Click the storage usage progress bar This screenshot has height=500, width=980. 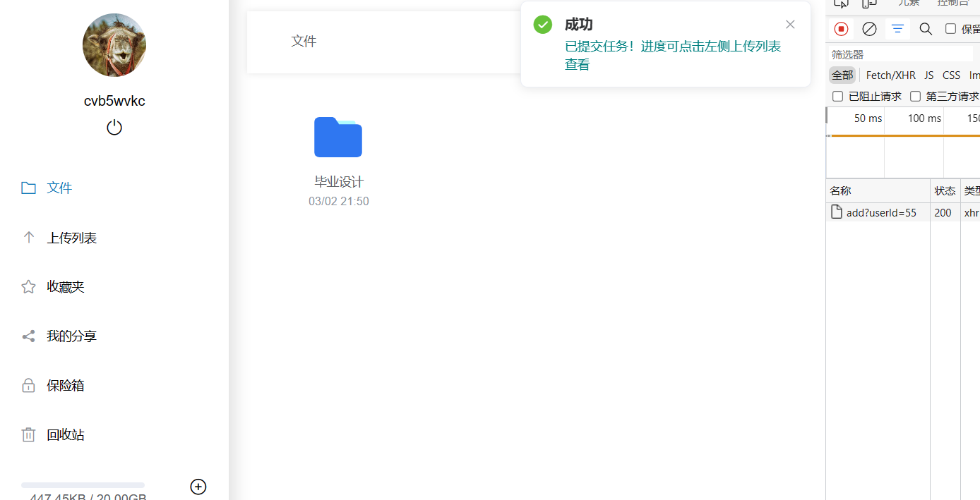[83, 485]
